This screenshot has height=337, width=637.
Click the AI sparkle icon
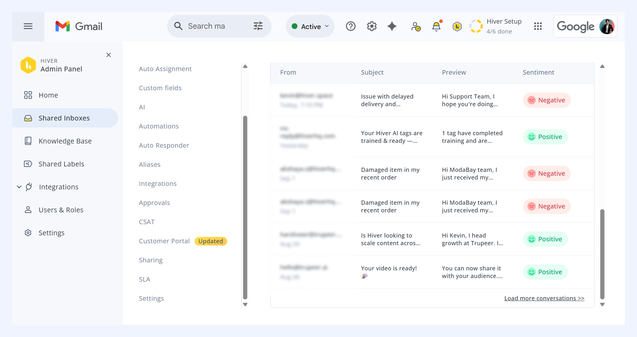tap(392, 26)
